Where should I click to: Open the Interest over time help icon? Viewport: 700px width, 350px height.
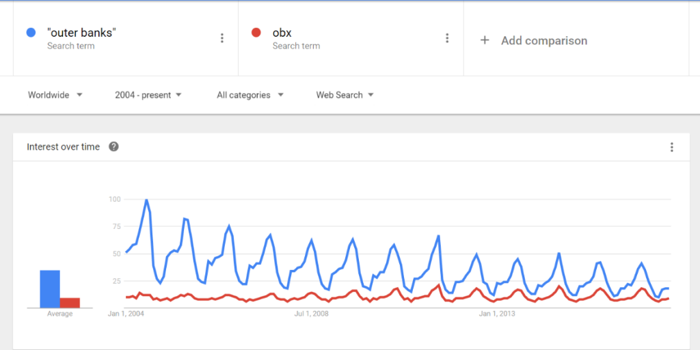click(x=113, y=146)
